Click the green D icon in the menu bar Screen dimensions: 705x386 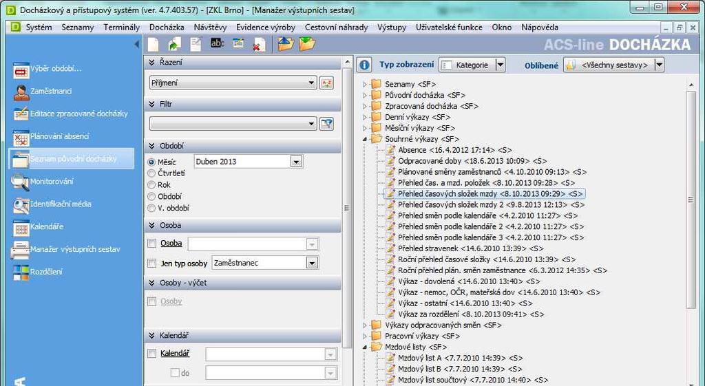(x=15, y=27)
